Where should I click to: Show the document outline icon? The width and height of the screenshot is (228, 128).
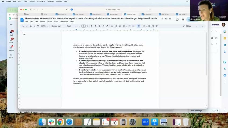(x=24, y=34)
